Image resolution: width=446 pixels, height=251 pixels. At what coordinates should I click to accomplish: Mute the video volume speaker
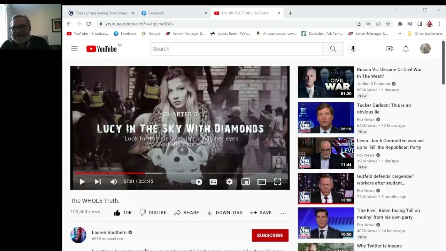[x=114, y=182]
